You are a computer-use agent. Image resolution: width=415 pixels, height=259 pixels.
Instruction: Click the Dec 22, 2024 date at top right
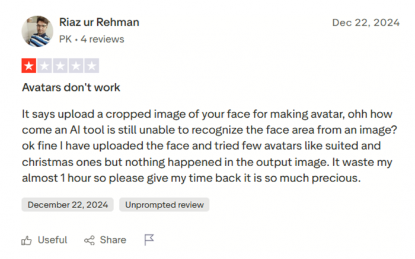point(366,23)
